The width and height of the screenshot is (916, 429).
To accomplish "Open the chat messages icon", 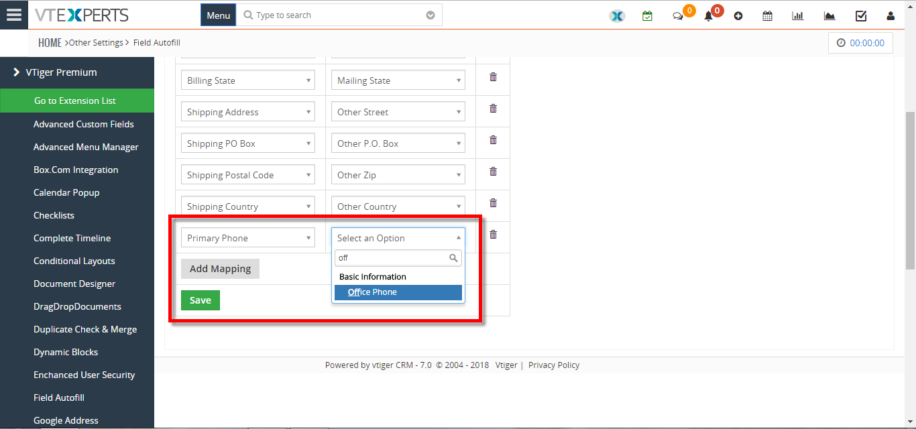I will (678, 16).
